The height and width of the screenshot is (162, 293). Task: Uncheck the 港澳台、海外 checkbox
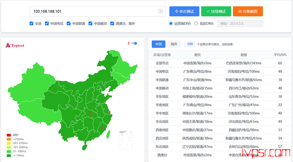[x=112, y=23]
